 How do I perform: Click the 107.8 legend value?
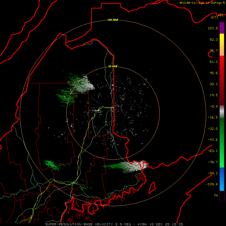(213, 28)
